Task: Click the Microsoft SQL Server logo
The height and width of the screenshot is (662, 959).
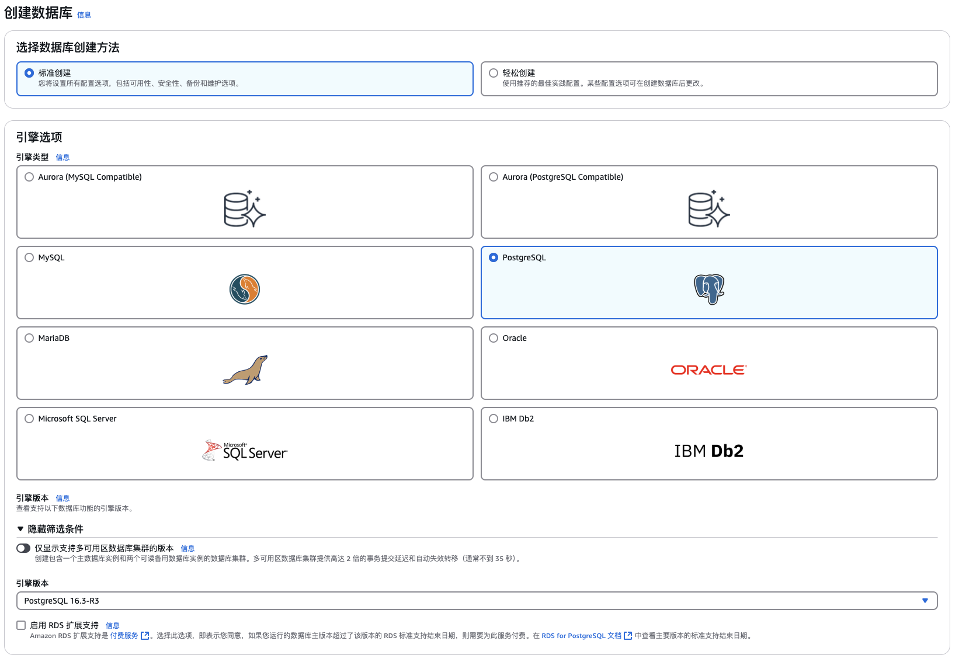Action: tap(245, 451)
